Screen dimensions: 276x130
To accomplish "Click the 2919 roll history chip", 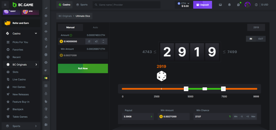I will point(256,28).
